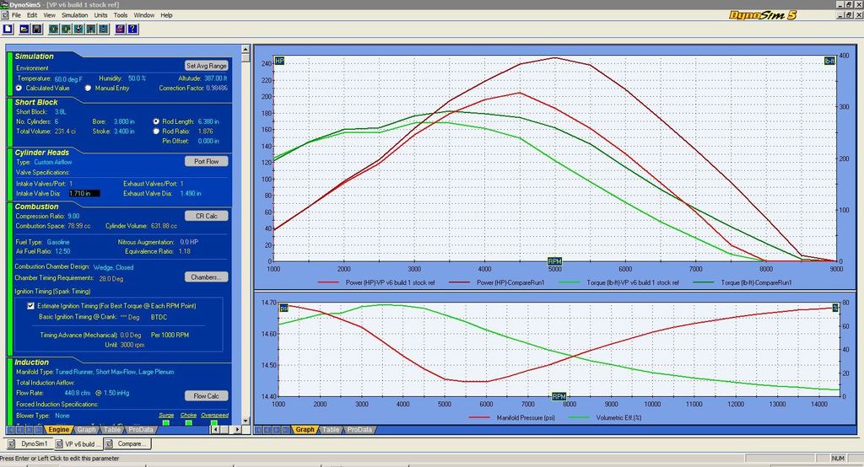The width and height of the screenshot is (864, 467).
Task: Select the Rod Length radio button
Action: coord(156,121)
